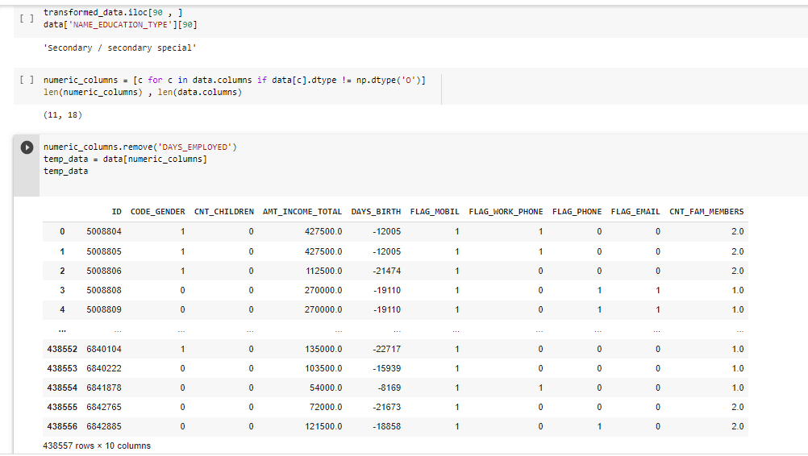This screenshot has width=808, height=456.
Task: Click ID value 5008805
Action: tap(104, 251)
